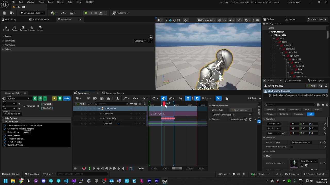330x185 pixels.
Task: Click the star favorite icon in Sequence Baker
Action: pos(54,98)
